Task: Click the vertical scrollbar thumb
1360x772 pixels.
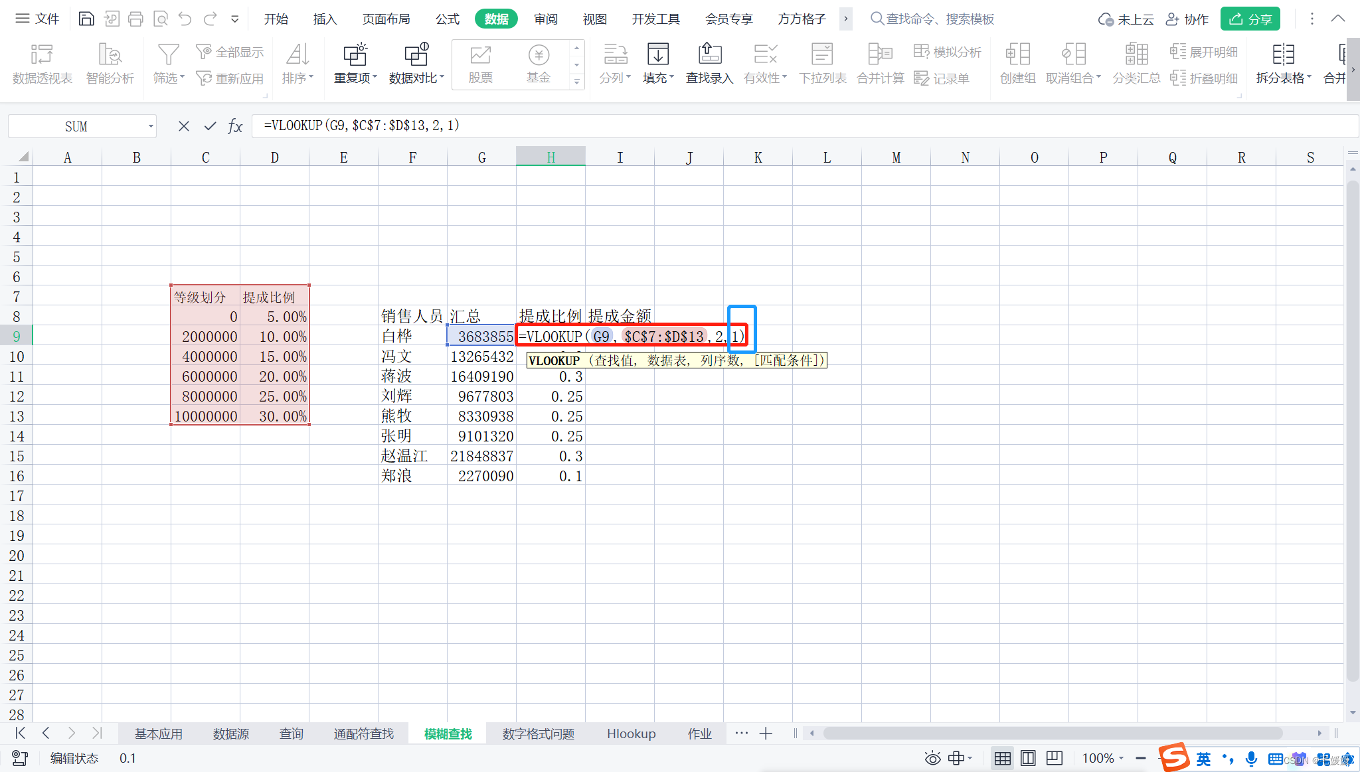Action: point(1353,430)
